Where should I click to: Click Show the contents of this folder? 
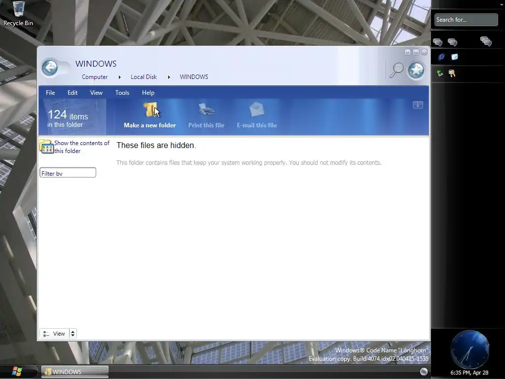click(x=82, y=147)
